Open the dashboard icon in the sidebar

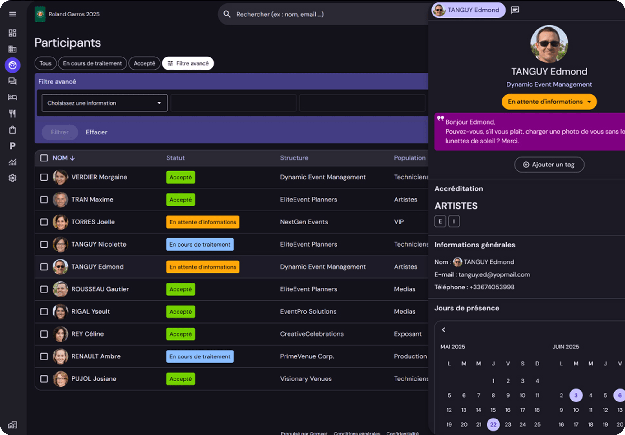point(12,33)
